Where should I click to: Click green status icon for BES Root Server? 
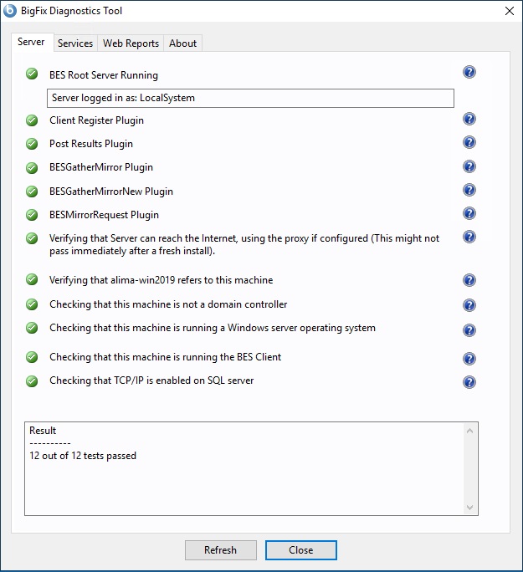[x=33, y=74]
